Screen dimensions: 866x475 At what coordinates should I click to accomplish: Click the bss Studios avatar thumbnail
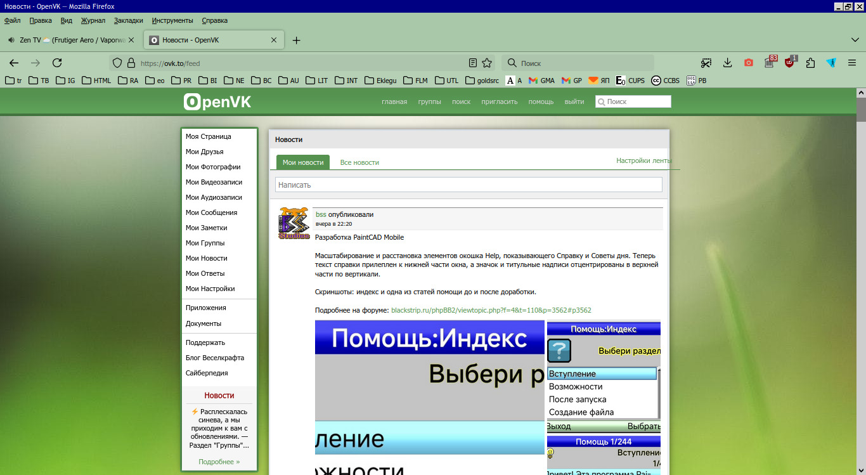click(294, 223)
